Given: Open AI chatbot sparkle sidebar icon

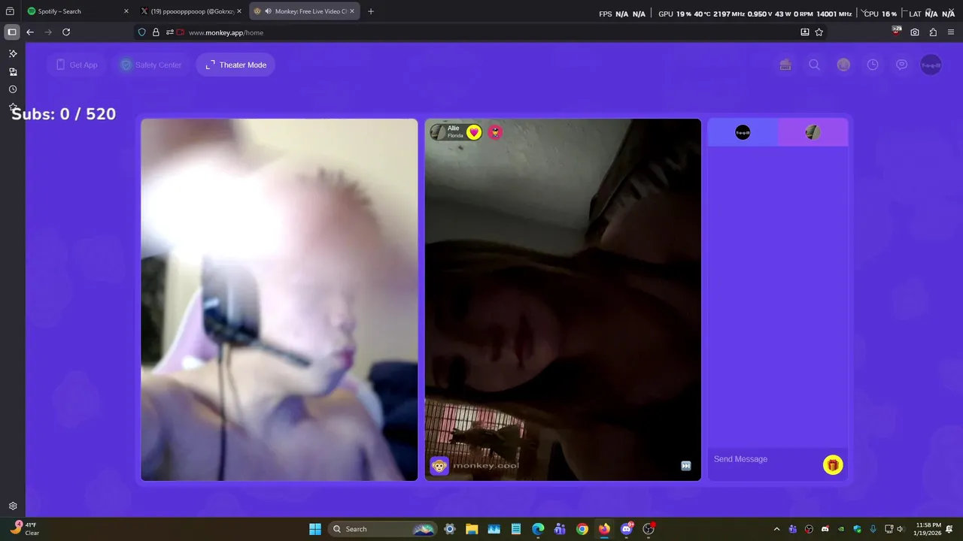Looking at the screenshot, I should pos(13,54).
